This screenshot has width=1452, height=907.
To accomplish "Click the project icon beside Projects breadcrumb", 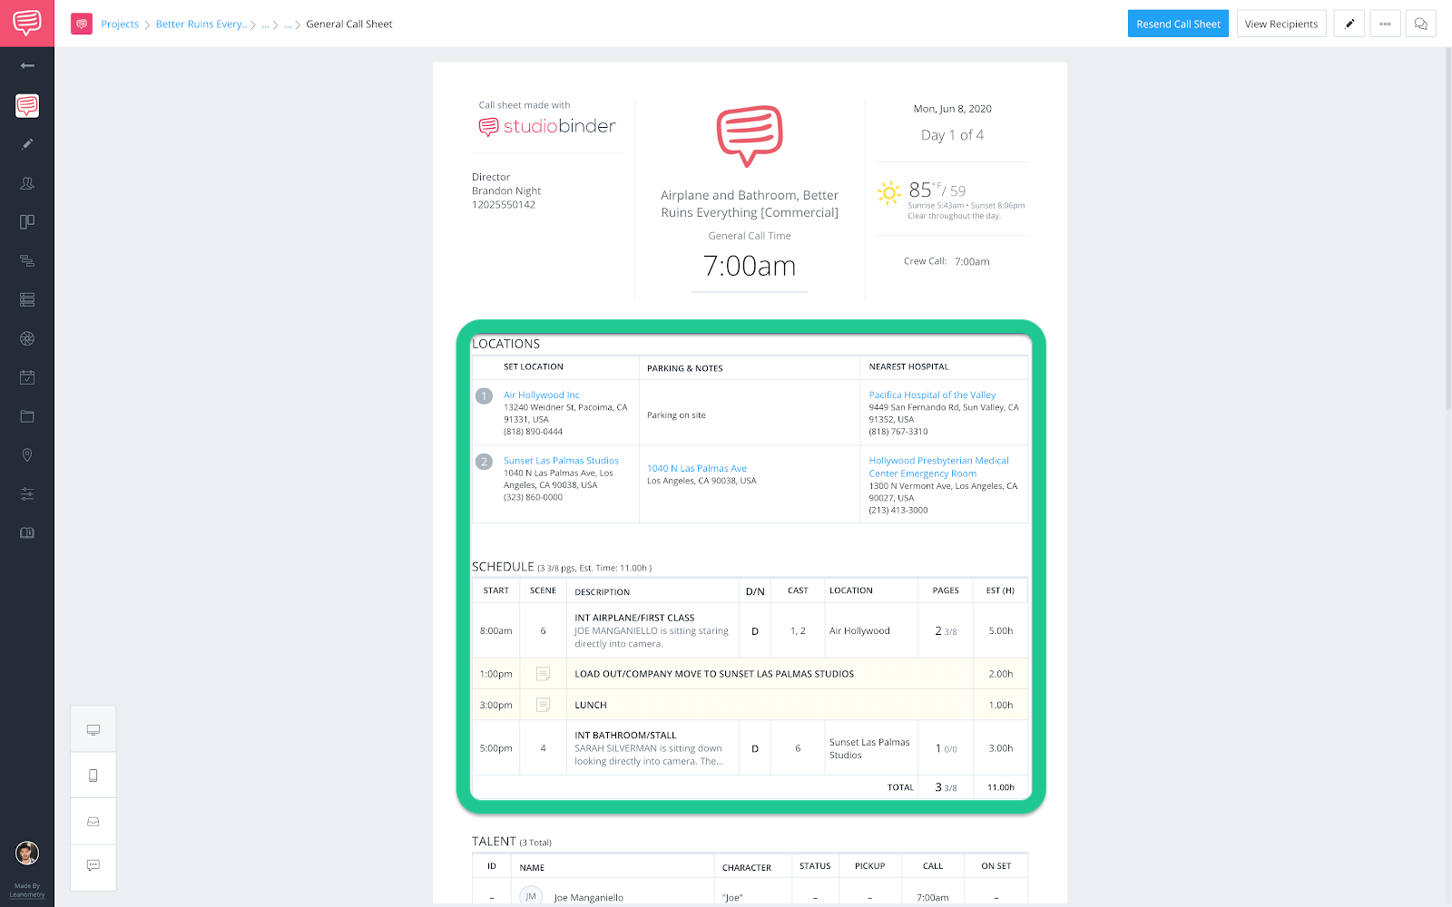I will point(82,24).
